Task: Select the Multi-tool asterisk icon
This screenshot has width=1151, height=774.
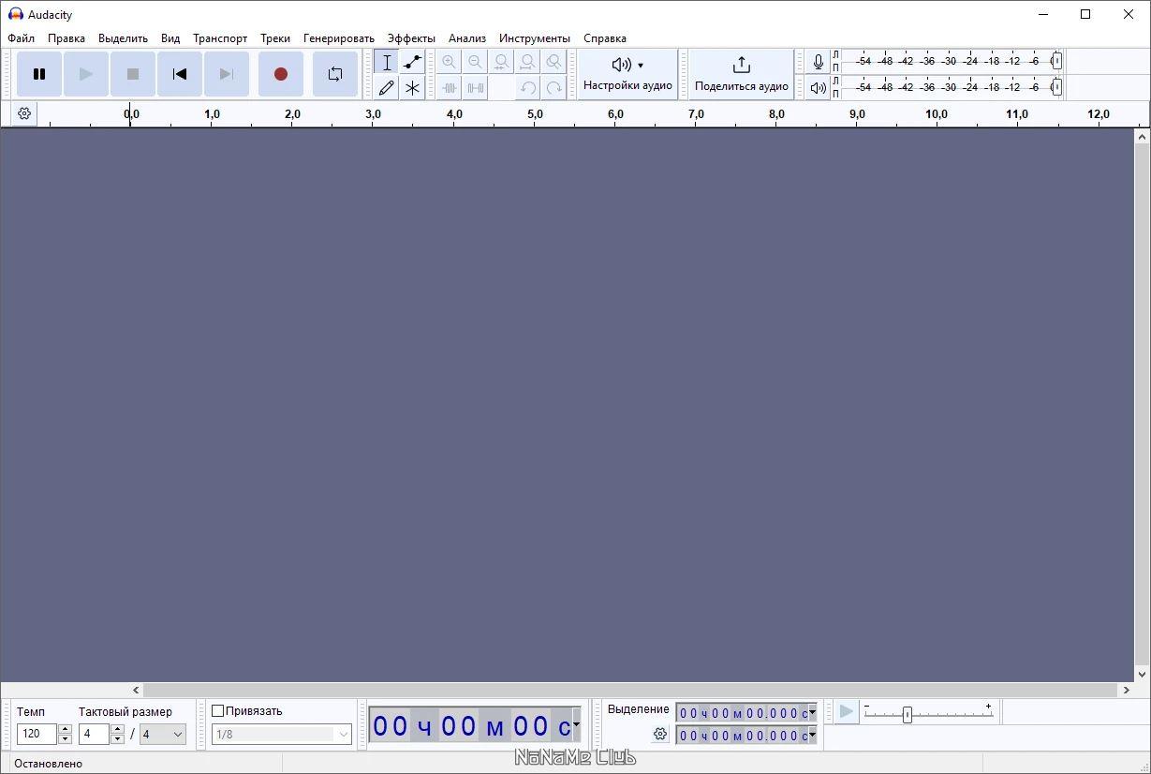Action: pos(412,87)
